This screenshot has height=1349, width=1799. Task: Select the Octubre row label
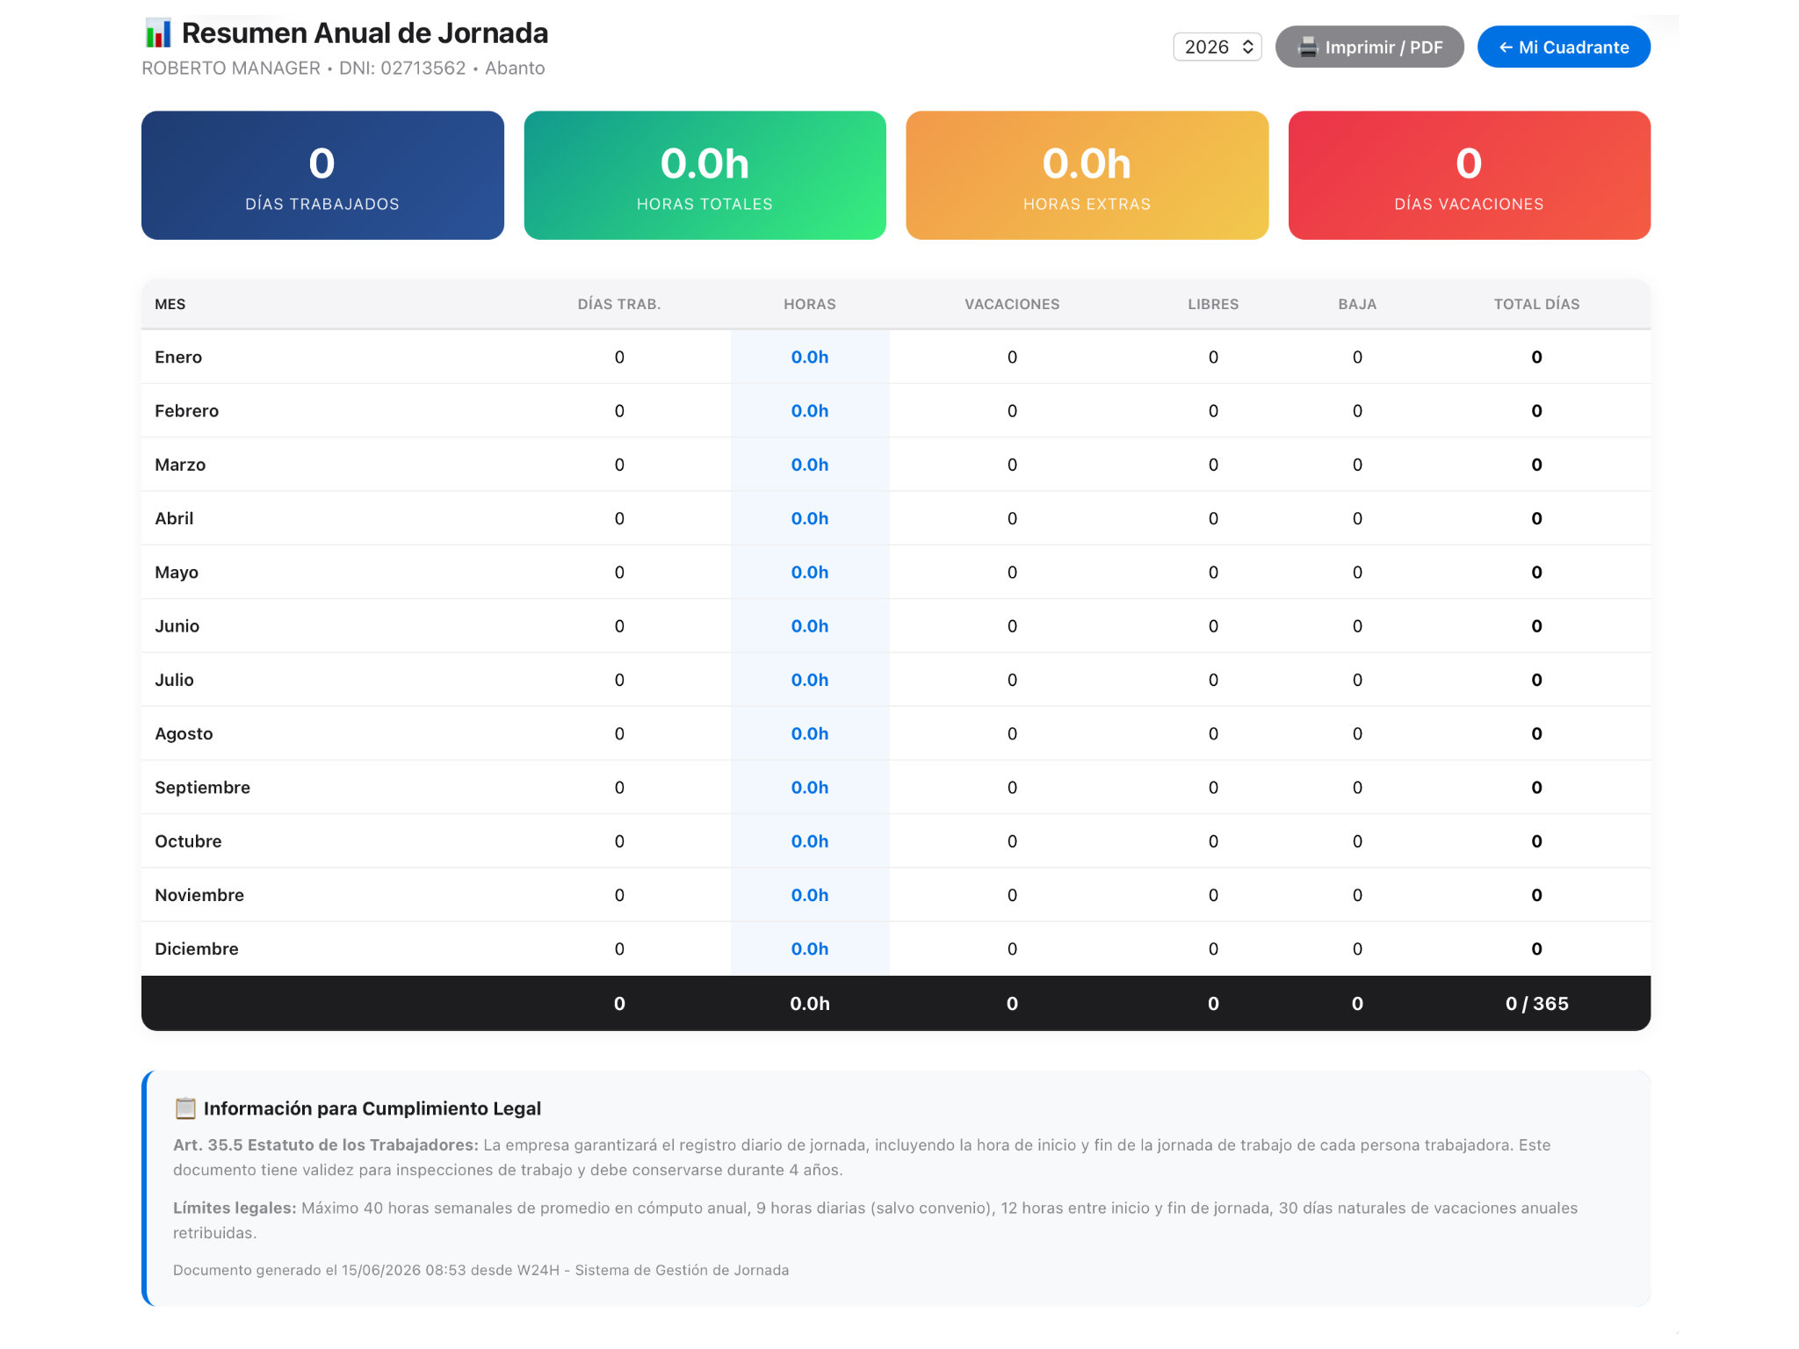[x=188, y=841]
